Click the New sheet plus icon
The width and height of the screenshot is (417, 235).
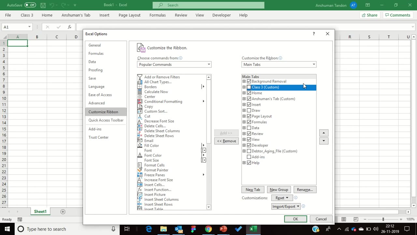point(63,211)
